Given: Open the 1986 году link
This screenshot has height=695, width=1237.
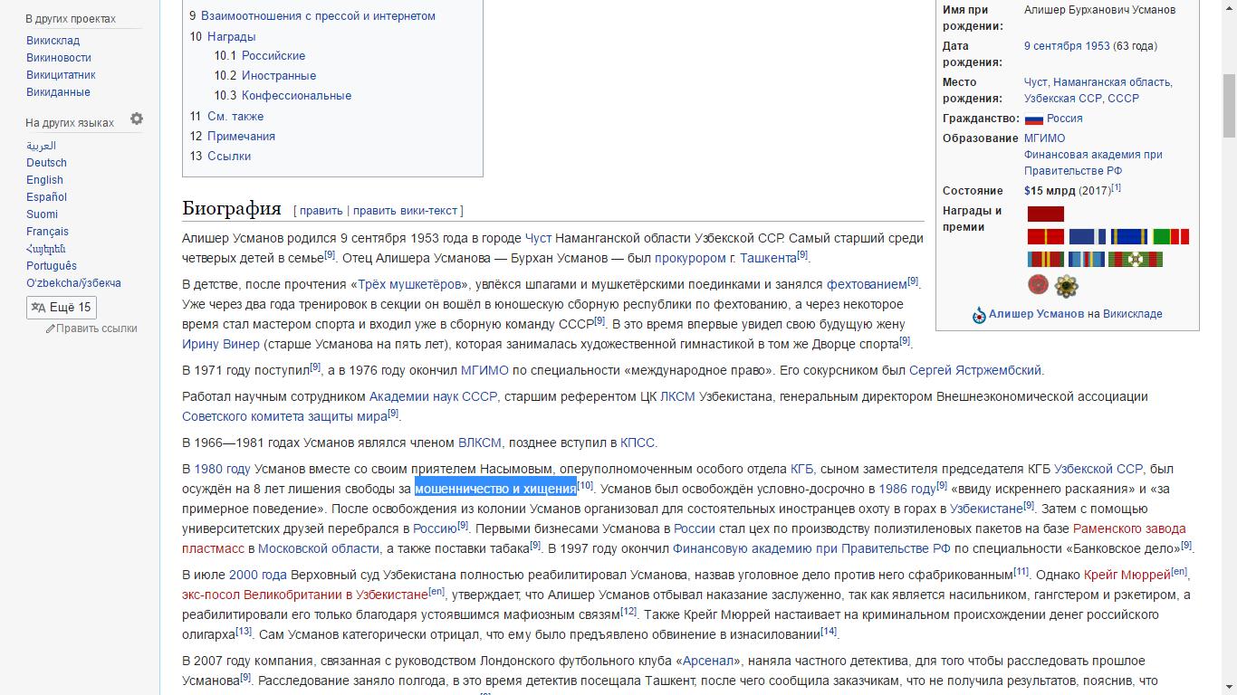Looking at the screenshot, I should point(907,489).
